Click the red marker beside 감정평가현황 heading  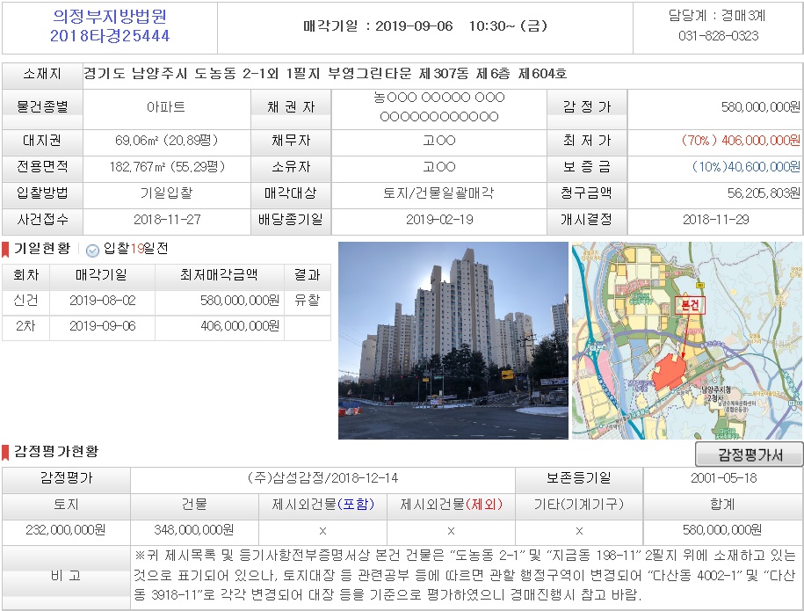[x=5, y=453]
